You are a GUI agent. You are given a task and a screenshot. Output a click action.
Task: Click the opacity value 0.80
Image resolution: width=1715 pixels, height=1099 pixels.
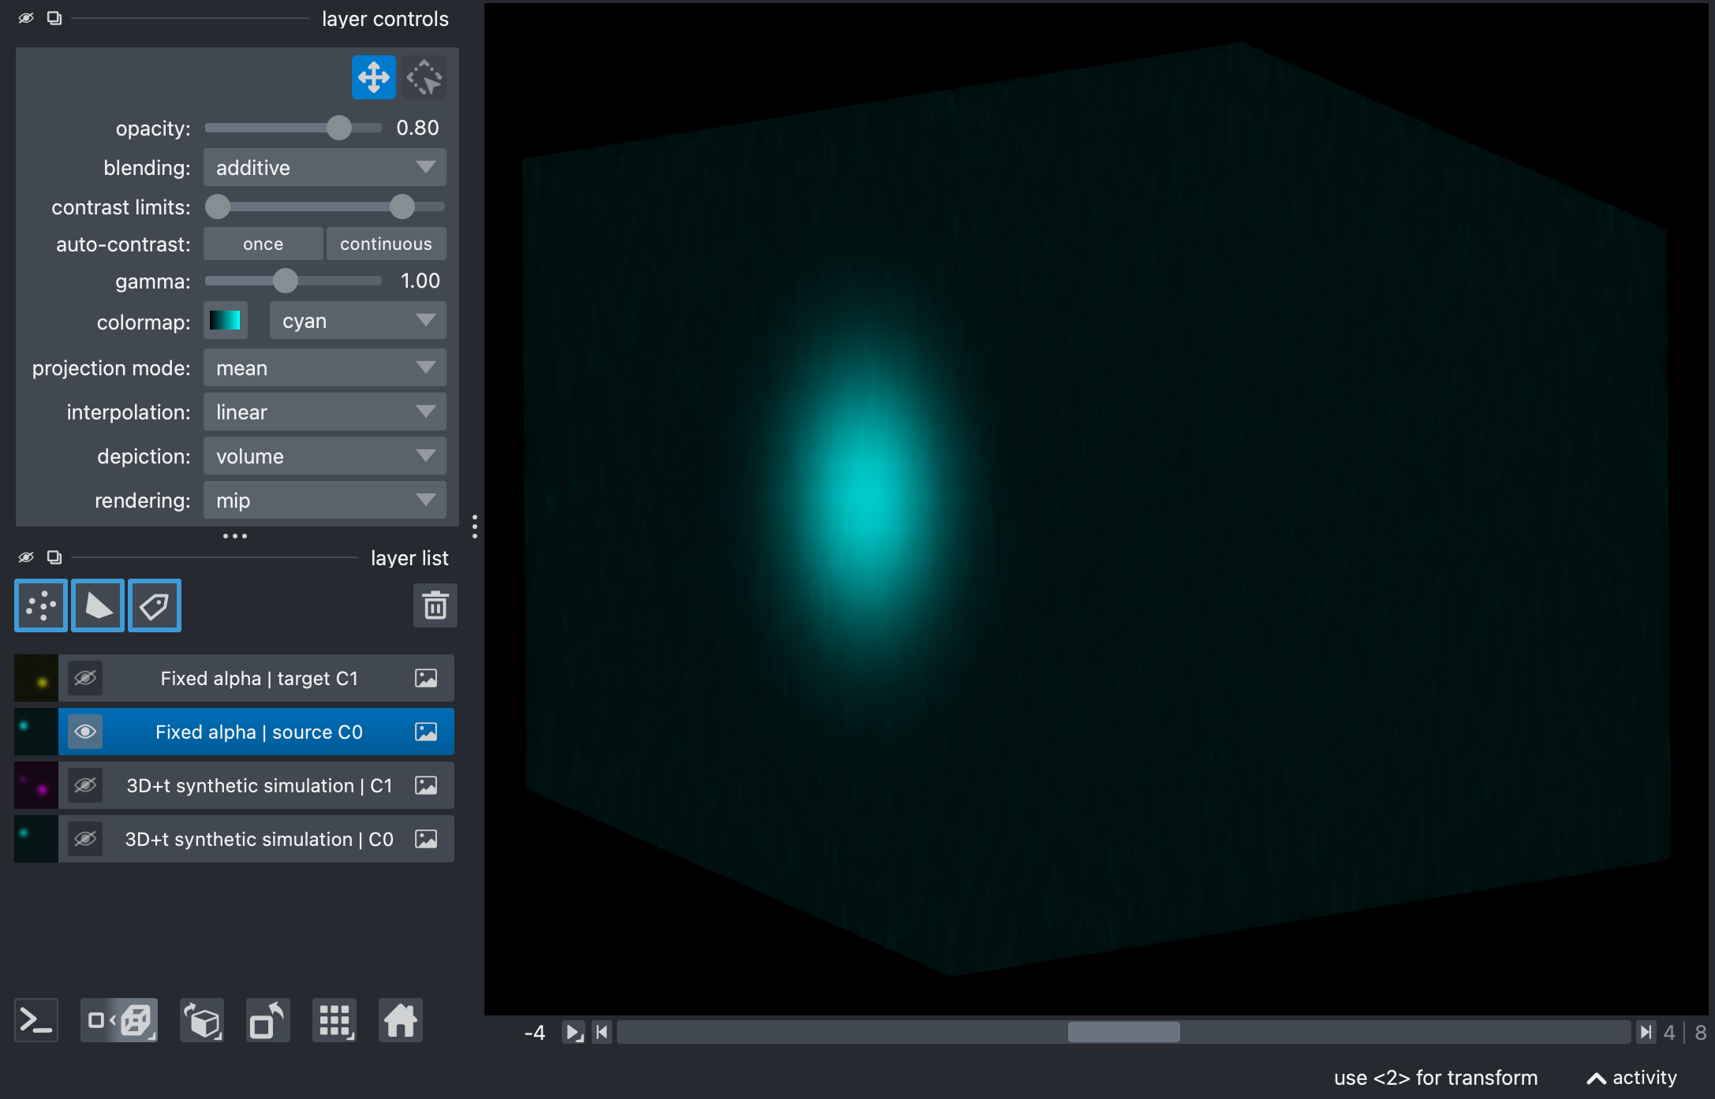(x=417, y=128)
